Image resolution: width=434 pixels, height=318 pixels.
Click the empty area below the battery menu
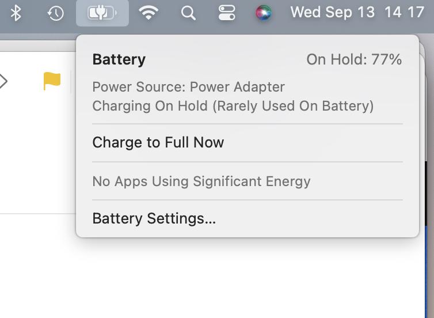tap(248, 277)
